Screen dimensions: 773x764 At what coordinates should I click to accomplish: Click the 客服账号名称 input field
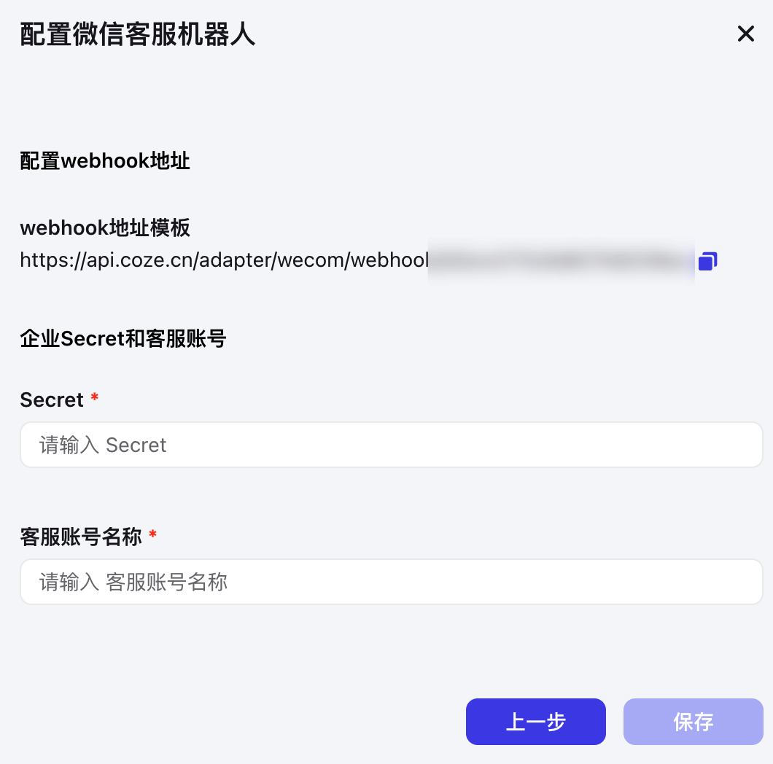[392, 582]
